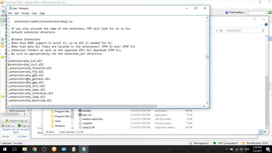The height and width of the screenshot is (153, 272).
Task: Click the ;extension=php_fileinfo.dll line
Action: pyautogui.click(x=30, y=68)
